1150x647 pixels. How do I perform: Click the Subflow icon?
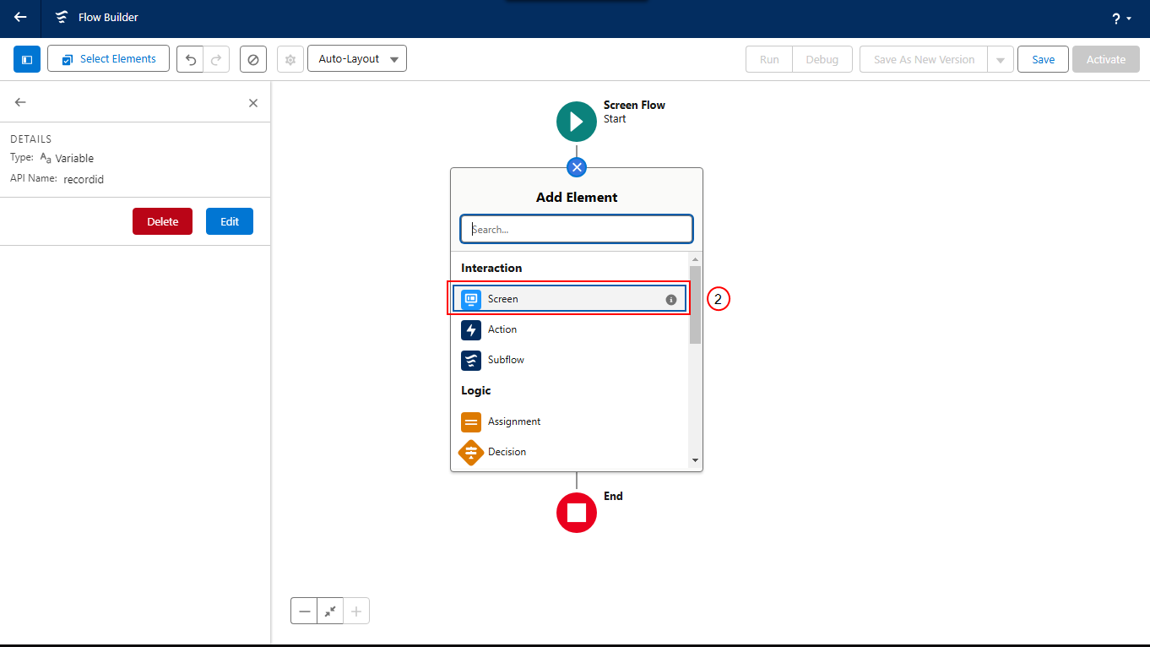click(x=471, y=360)
